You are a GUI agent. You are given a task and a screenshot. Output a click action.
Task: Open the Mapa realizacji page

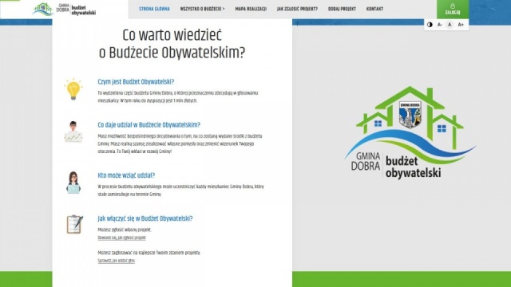pyautogui.click(x=251, y=9)
